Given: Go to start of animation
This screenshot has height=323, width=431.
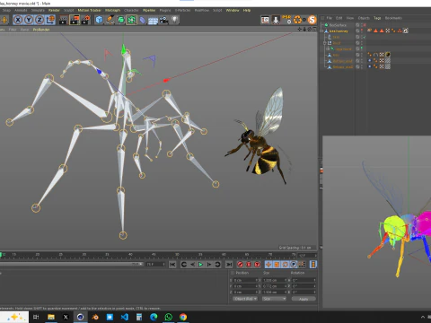Looking at the screenshot, I should tap(172, 265).
